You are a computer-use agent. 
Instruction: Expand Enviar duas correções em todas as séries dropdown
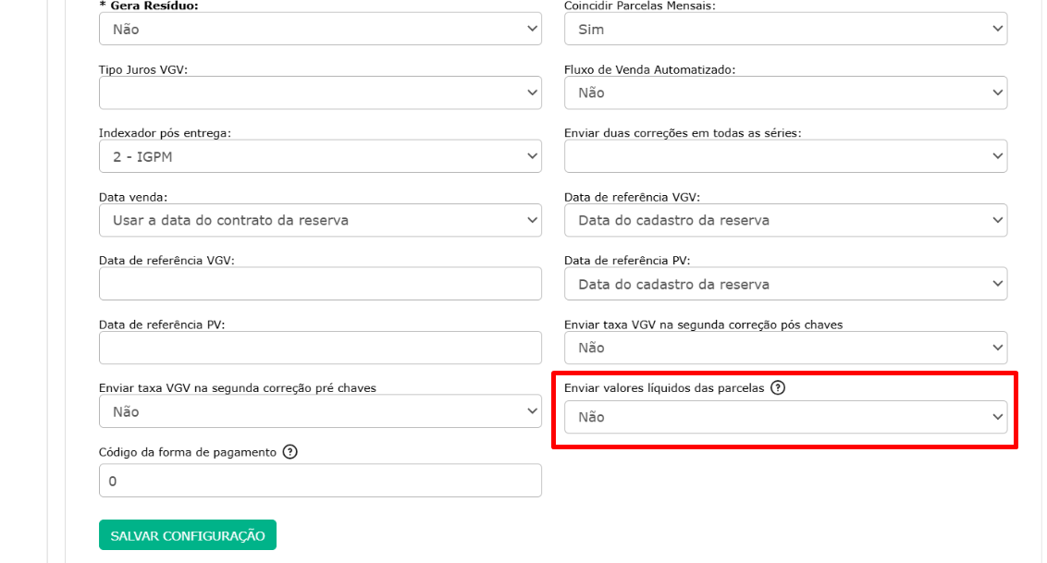785,156
